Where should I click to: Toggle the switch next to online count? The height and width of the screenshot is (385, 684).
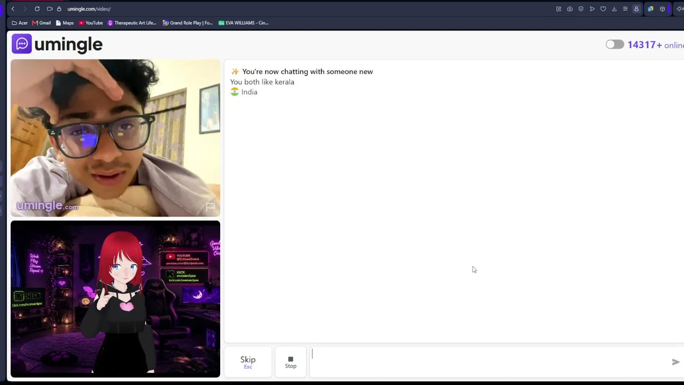click(x=615, y=44)
